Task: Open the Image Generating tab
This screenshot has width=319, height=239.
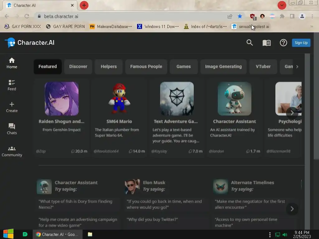Action: click(x=223, y=67)
